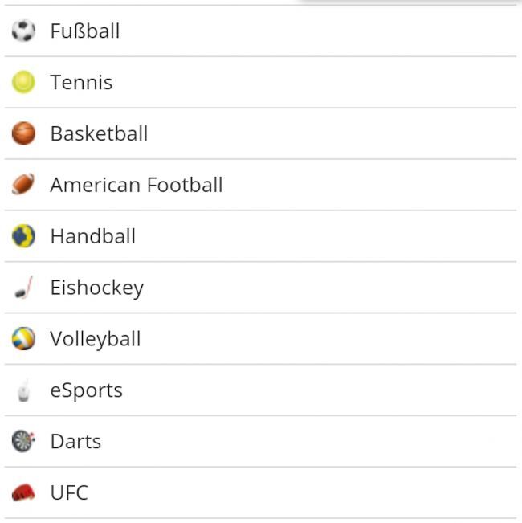Click the soccer ball icon
This screenshot has width=522, height=523.
point(23,31)
